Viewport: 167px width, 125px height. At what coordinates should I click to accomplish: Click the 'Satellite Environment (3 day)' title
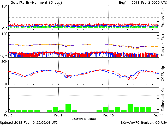pos(36,3)
